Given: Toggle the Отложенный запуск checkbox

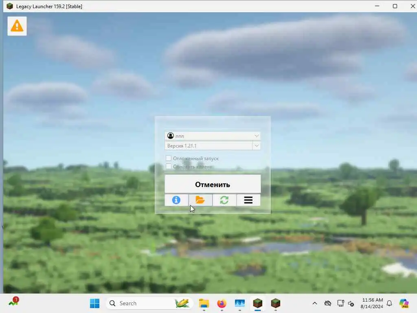Looking at the screenshot, I should [168, 158].
